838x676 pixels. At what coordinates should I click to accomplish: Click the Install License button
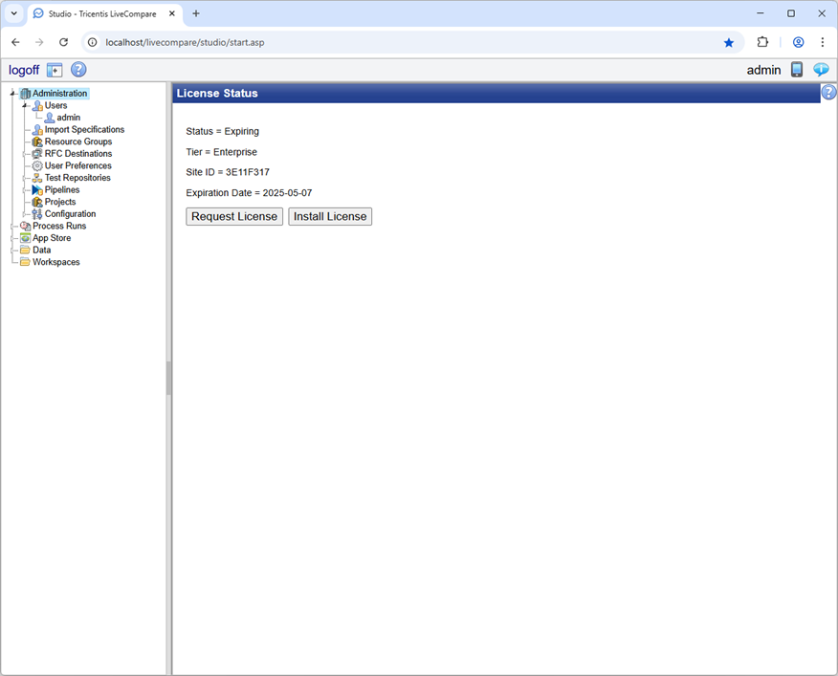[329, 216]
